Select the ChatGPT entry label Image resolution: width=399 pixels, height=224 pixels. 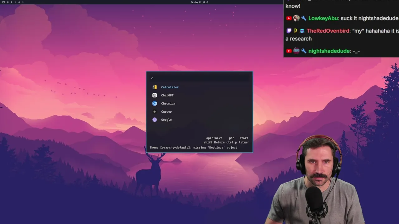pos(167,95)
